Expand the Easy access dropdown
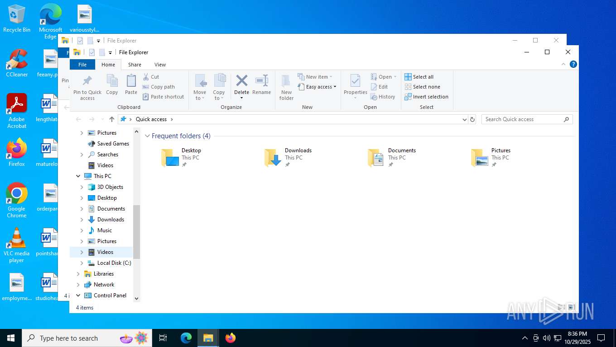Image resolution: width=616 pixels, height=347 pixels. pyautogui.click(x=317, y=87)
